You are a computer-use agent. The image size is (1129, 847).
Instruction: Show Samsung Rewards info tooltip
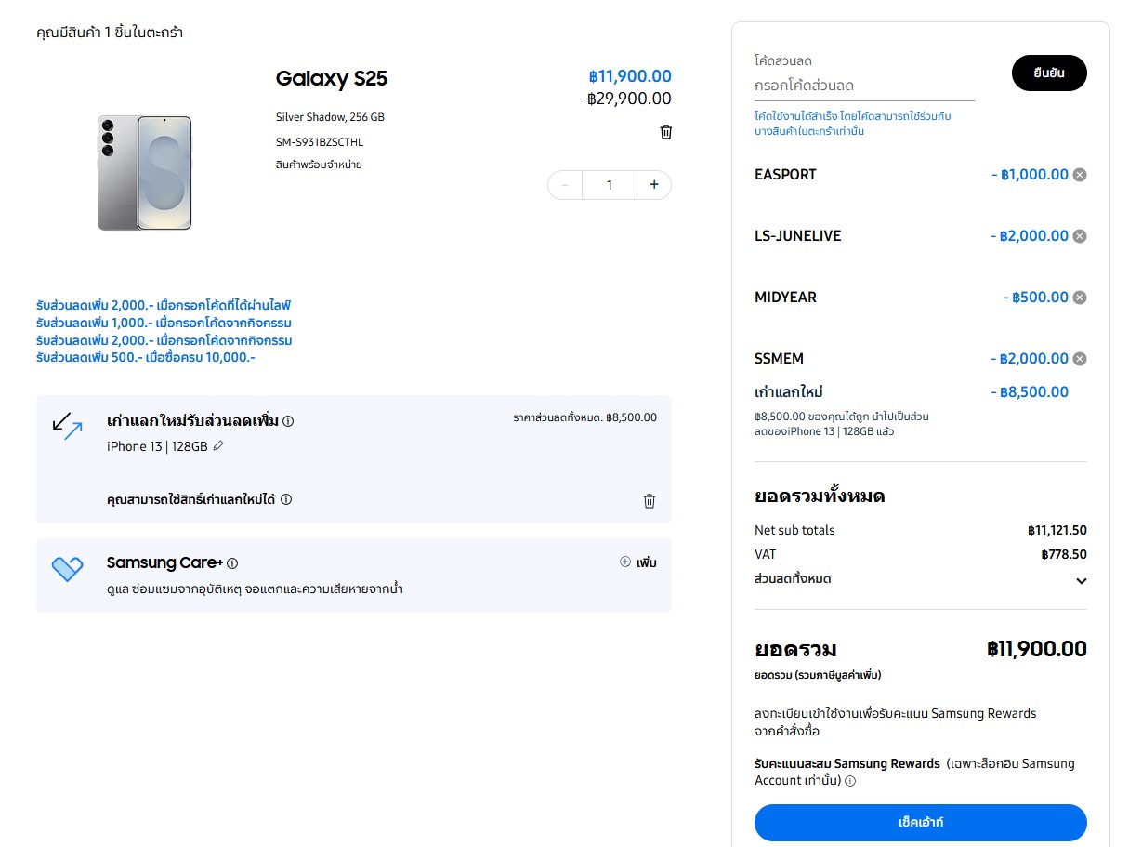(x=850, y=781)
